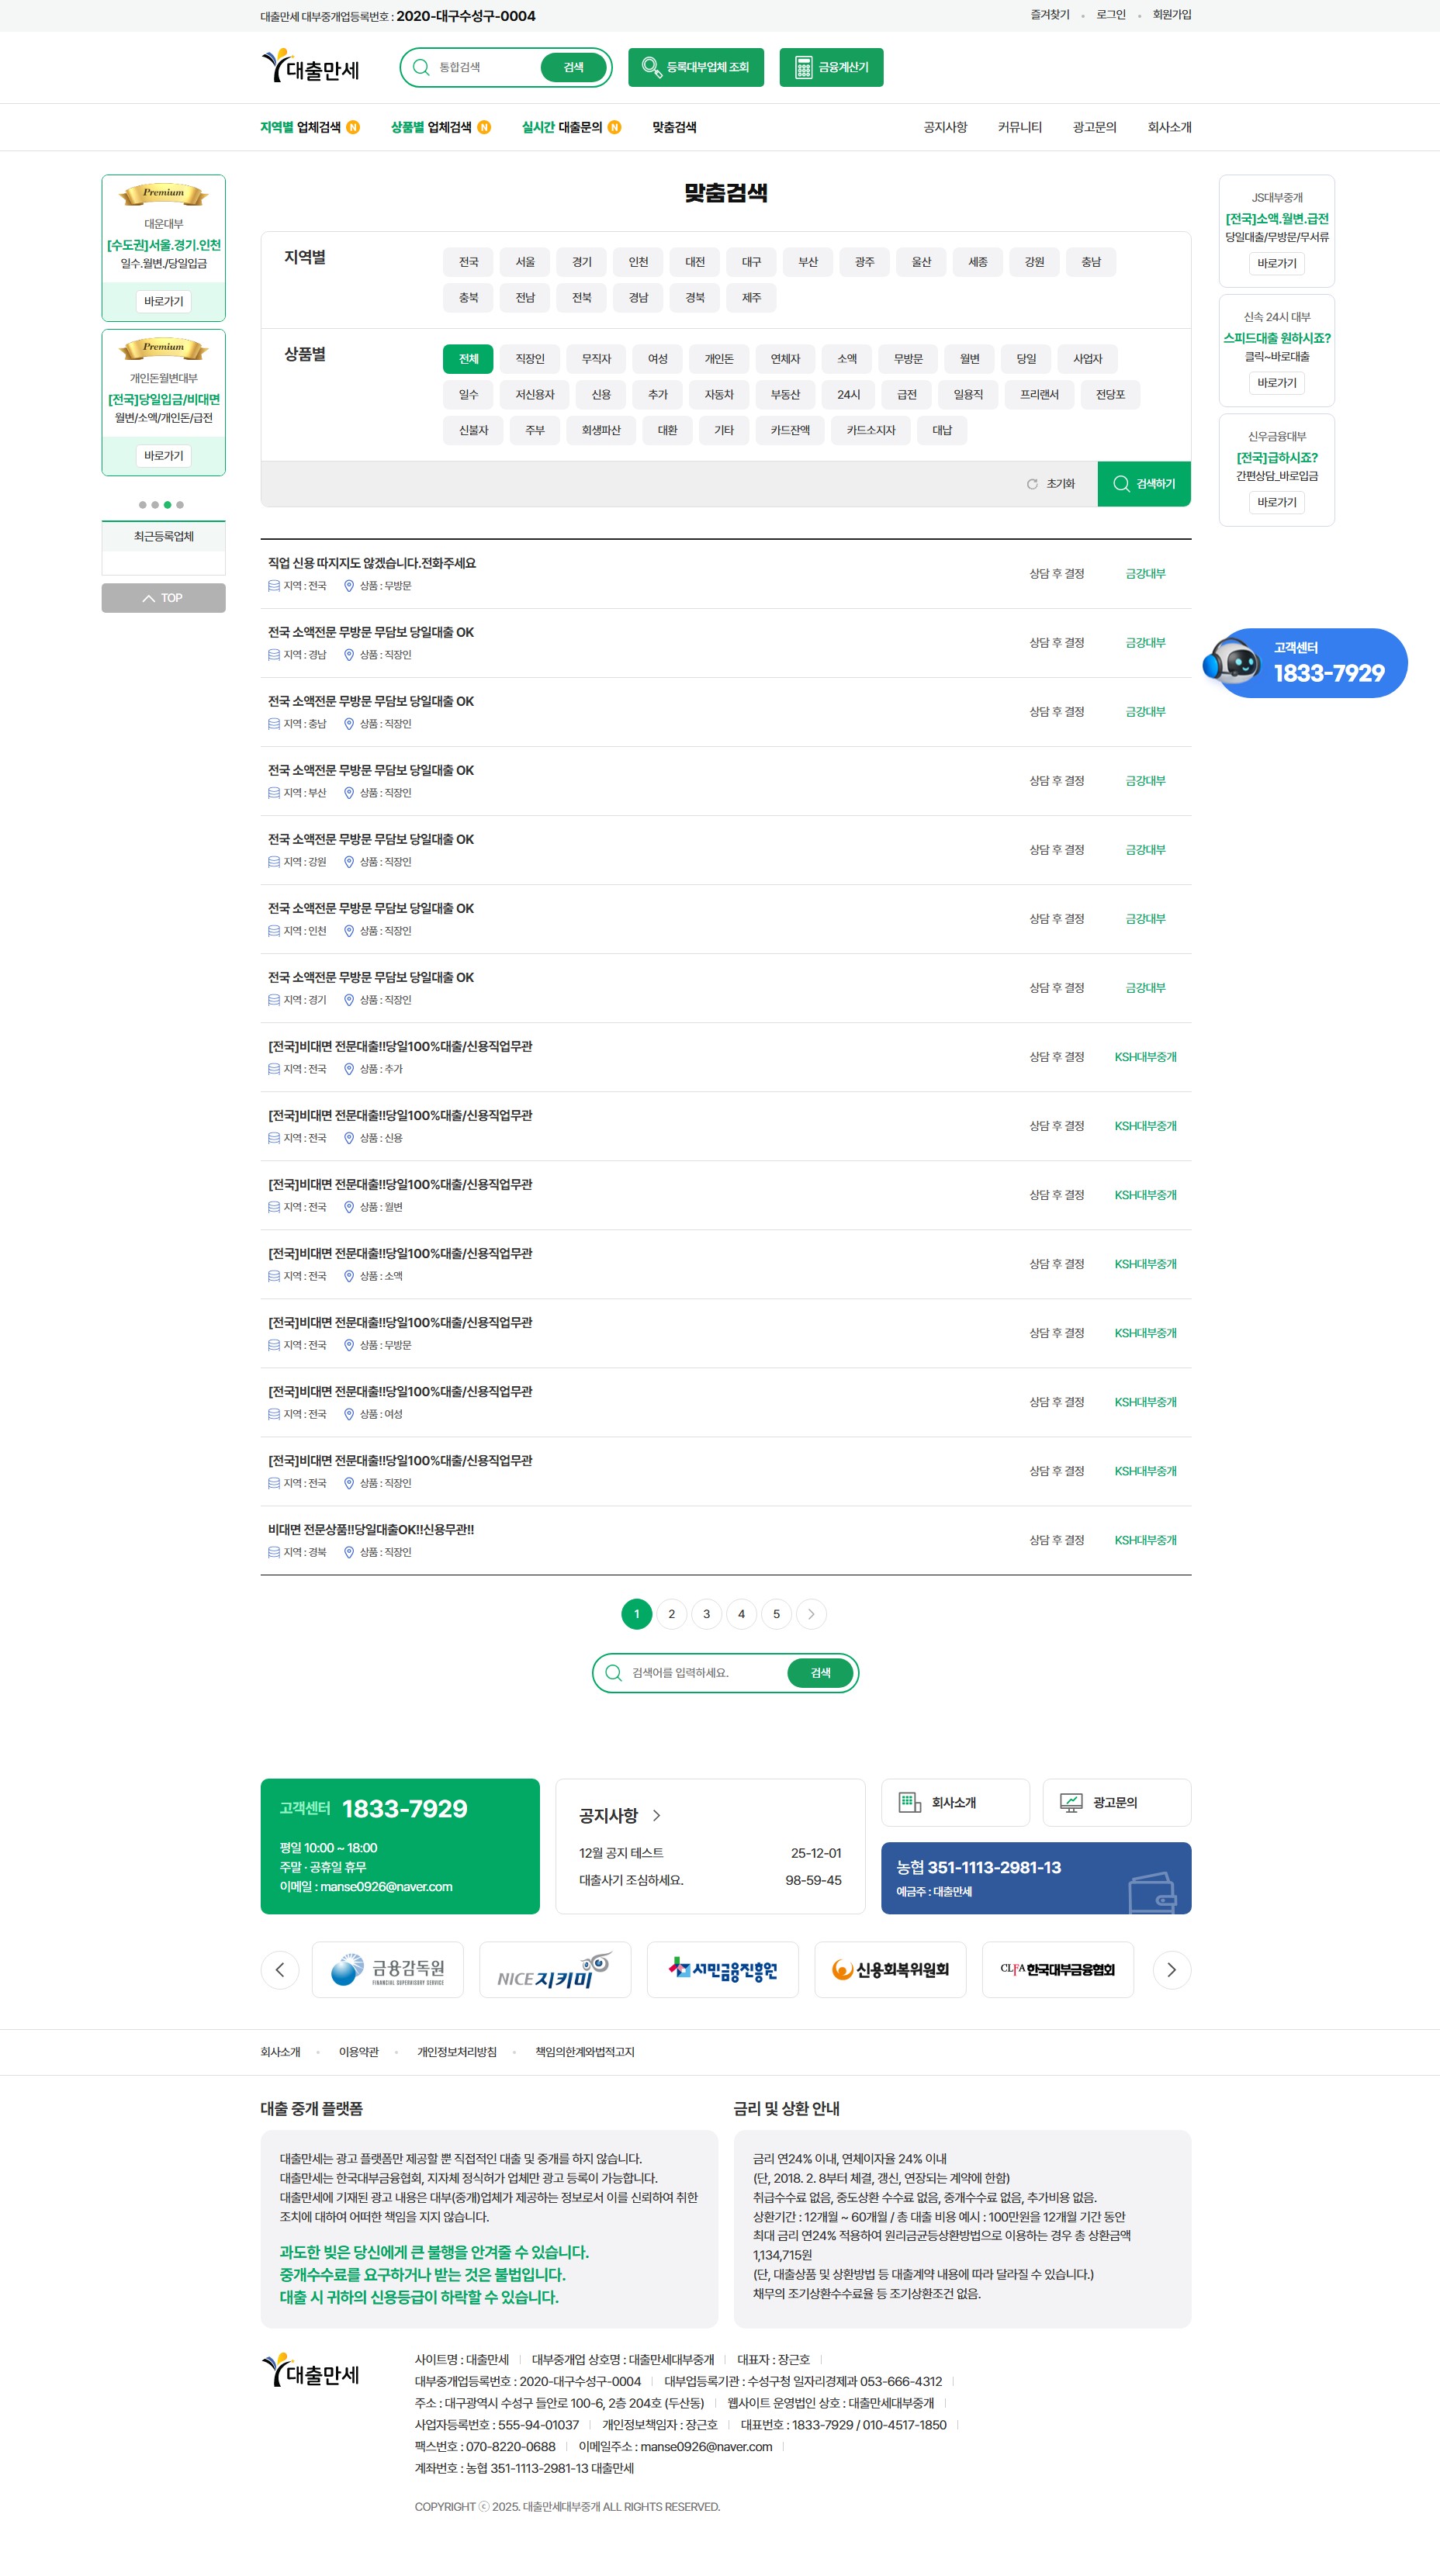Click the 로그인 link at top right
Screen dimensions: 1440x2576
1110,14
